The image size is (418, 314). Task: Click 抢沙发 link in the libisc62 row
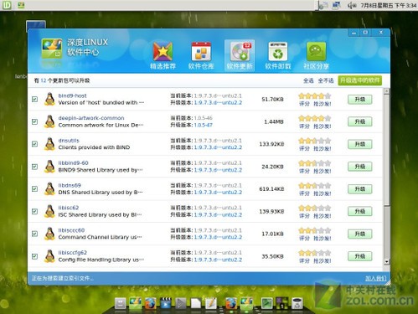pos(323,216)
